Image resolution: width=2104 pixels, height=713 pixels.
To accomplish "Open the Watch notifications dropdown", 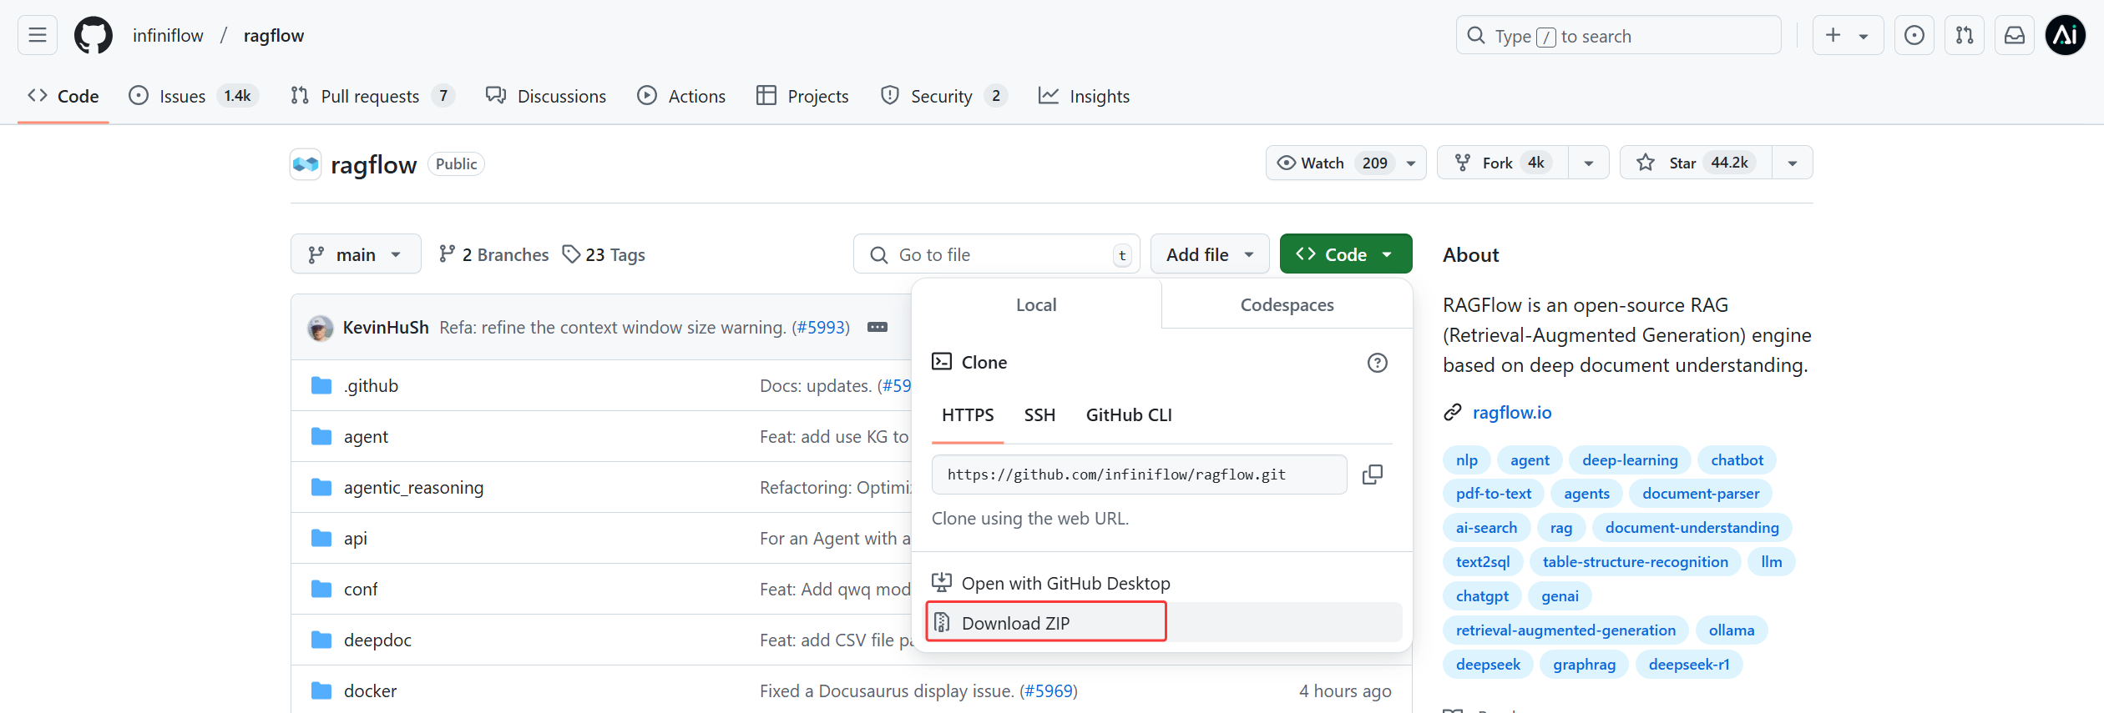I will pos(1346,163).
